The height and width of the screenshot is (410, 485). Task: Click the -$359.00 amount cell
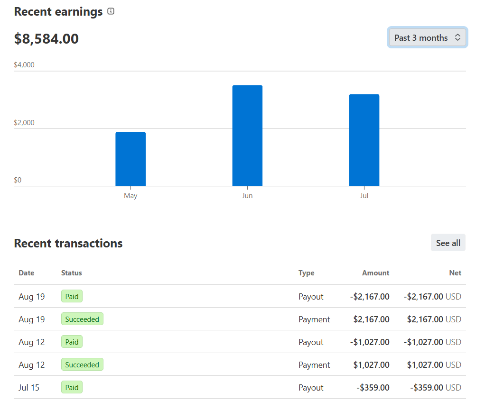pos(373,387)
